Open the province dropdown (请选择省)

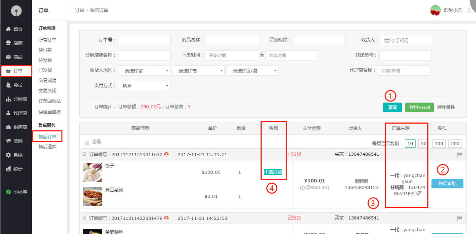tap(144, 71)
